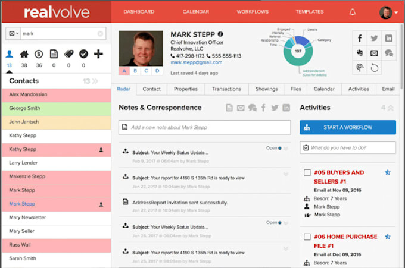The width and height of the screenshot is (405, 268).
Task: Open Mark Stepp's Facebook profile icon
Action: (x=360, y=38)
